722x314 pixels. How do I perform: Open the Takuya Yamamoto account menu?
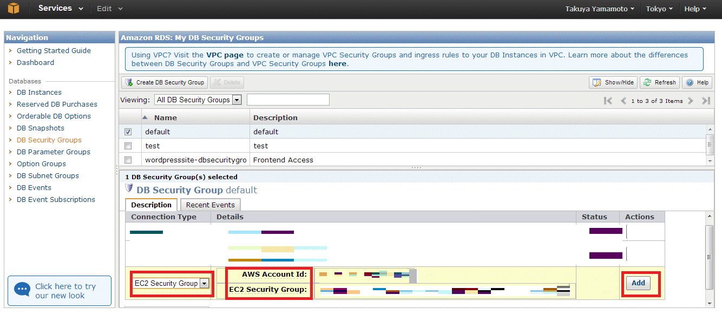pos(600,9)
